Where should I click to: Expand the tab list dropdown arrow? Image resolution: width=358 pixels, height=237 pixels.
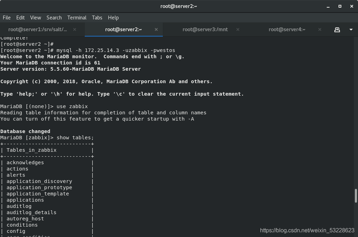(351, 30)
